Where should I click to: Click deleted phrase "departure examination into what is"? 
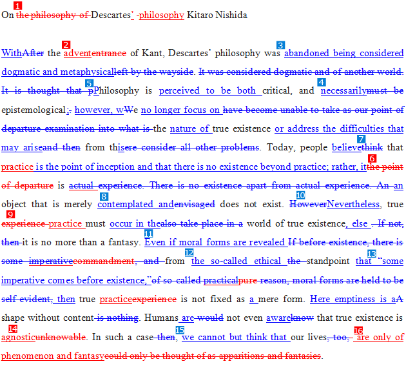(x=77, y=128)
